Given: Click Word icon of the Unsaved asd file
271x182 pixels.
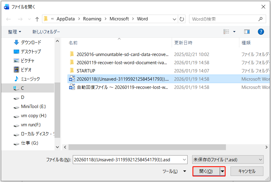Looking at the screenshot, I should tap(72, 79).
